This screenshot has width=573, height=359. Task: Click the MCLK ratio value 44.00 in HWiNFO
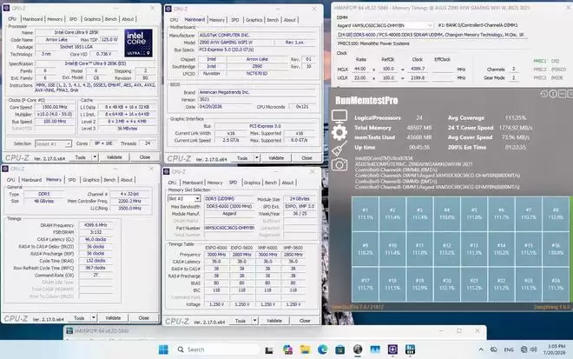coord(360,69)
